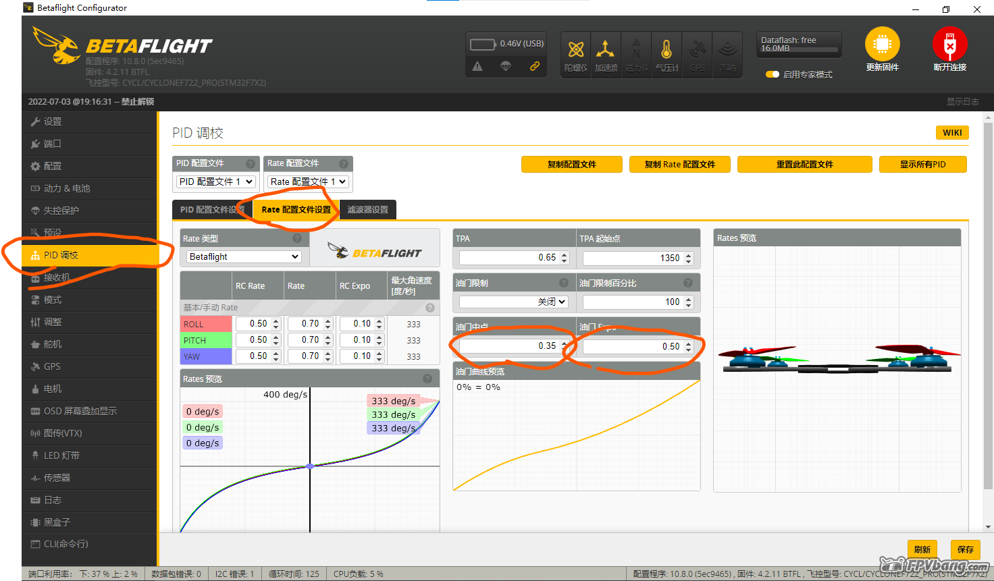Screen dimensions: 994x581
Task: Click the magnetometer sensor icon
Action: click(636, 49)
